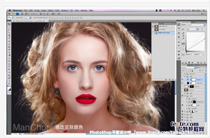210x138 pixels.
Task: Select the Clone Stamp tool
Action: 9,47
